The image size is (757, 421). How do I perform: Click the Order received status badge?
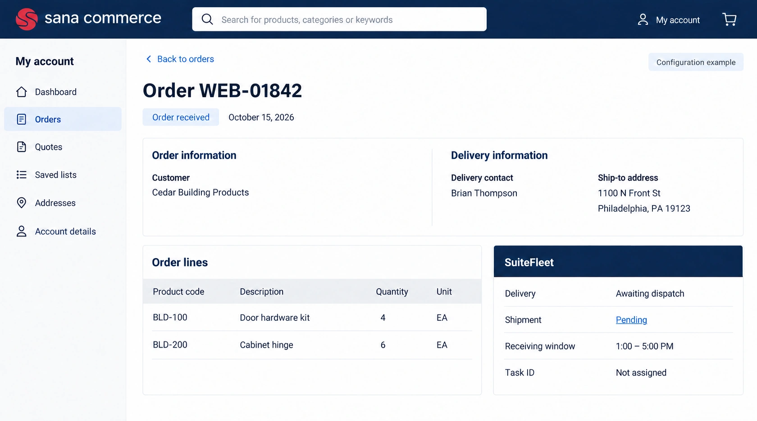pyautogui.click(x=181, y=117)
